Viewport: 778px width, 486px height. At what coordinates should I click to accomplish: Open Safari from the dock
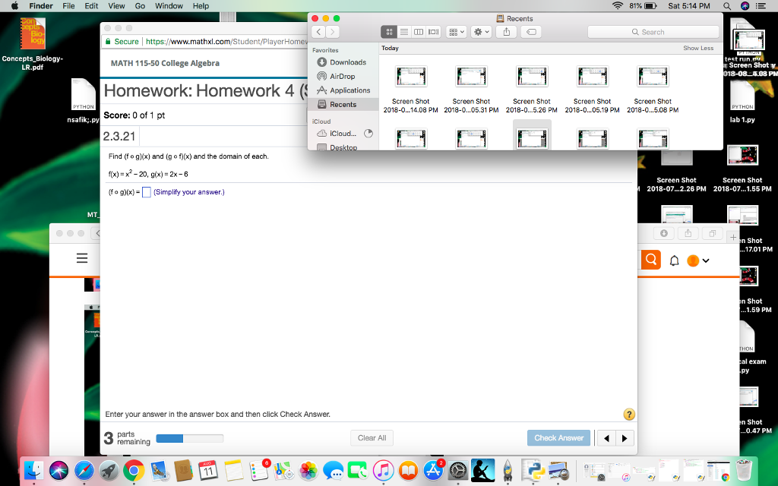point(84,470)
